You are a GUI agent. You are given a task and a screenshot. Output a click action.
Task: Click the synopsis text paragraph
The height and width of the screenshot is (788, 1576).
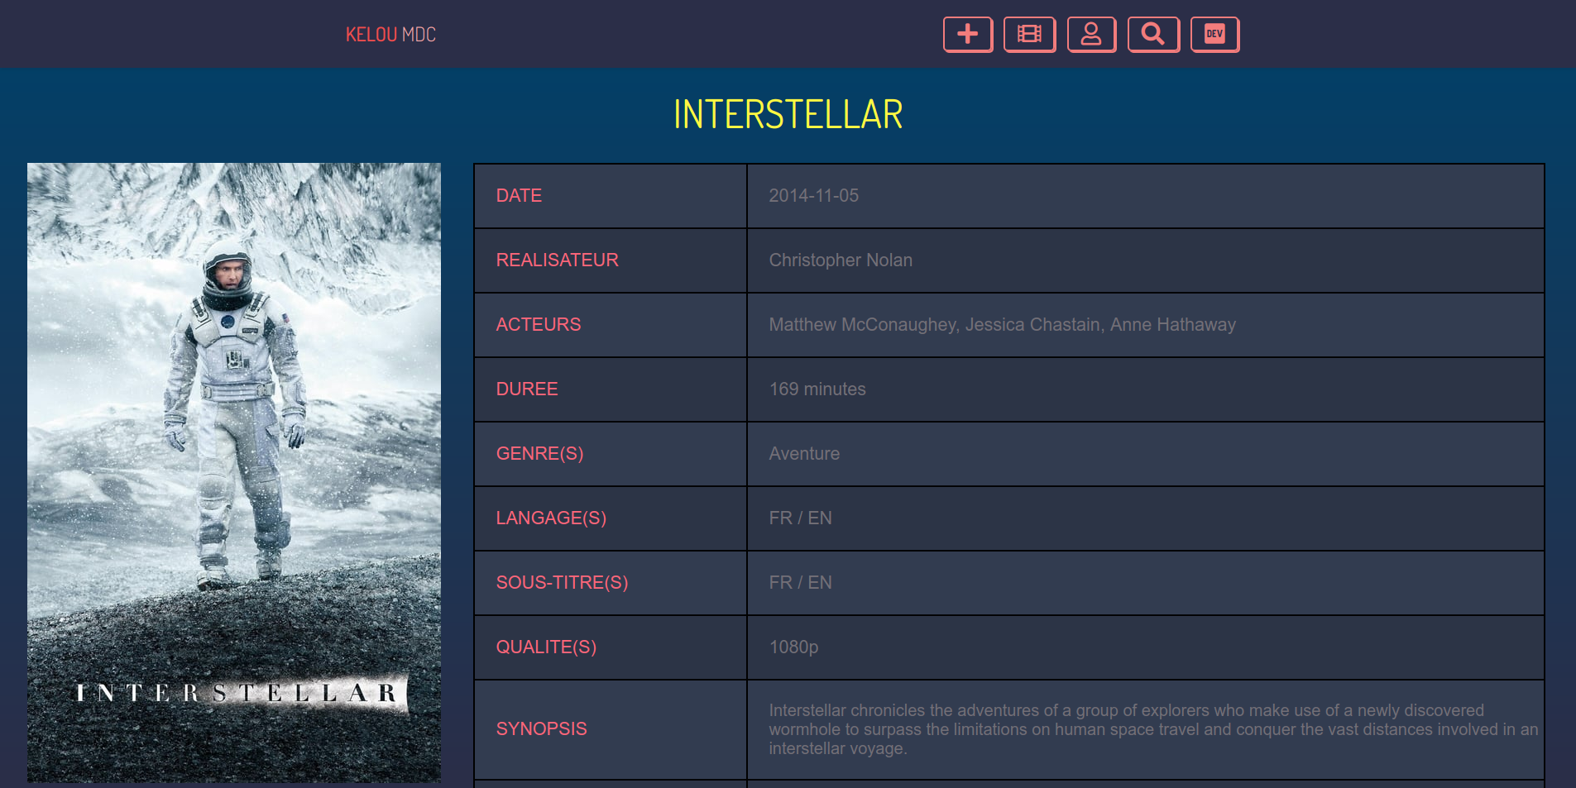click(1153, 729)
